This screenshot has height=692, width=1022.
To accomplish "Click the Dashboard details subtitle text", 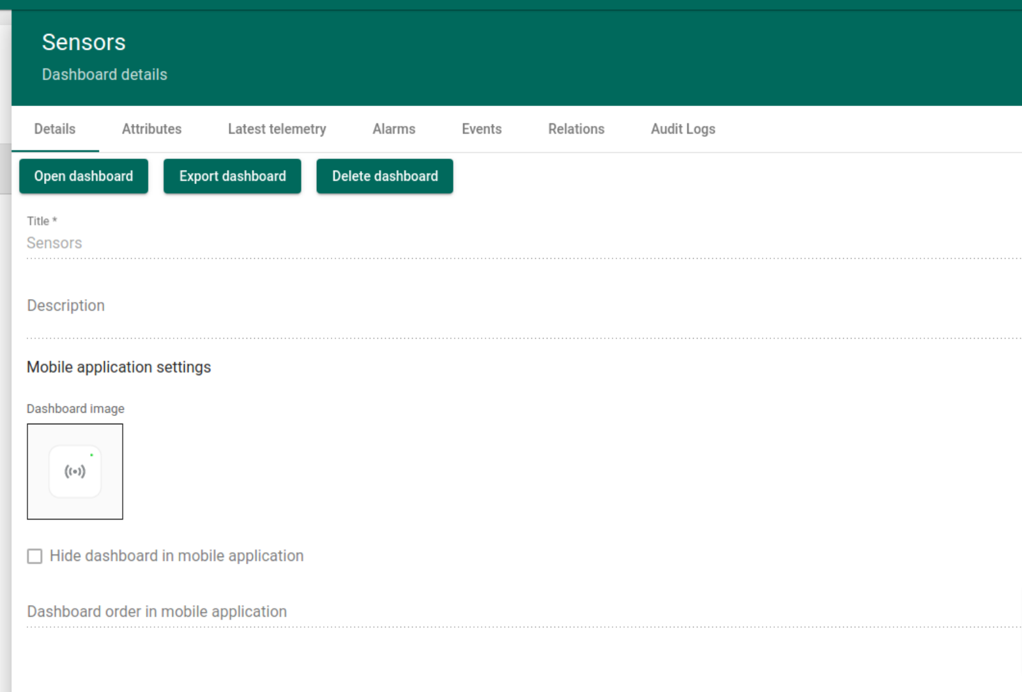I will click(x=105, y=75).
